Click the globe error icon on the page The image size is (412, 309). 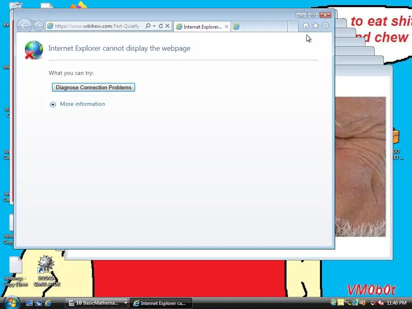(x=34, y=50)
